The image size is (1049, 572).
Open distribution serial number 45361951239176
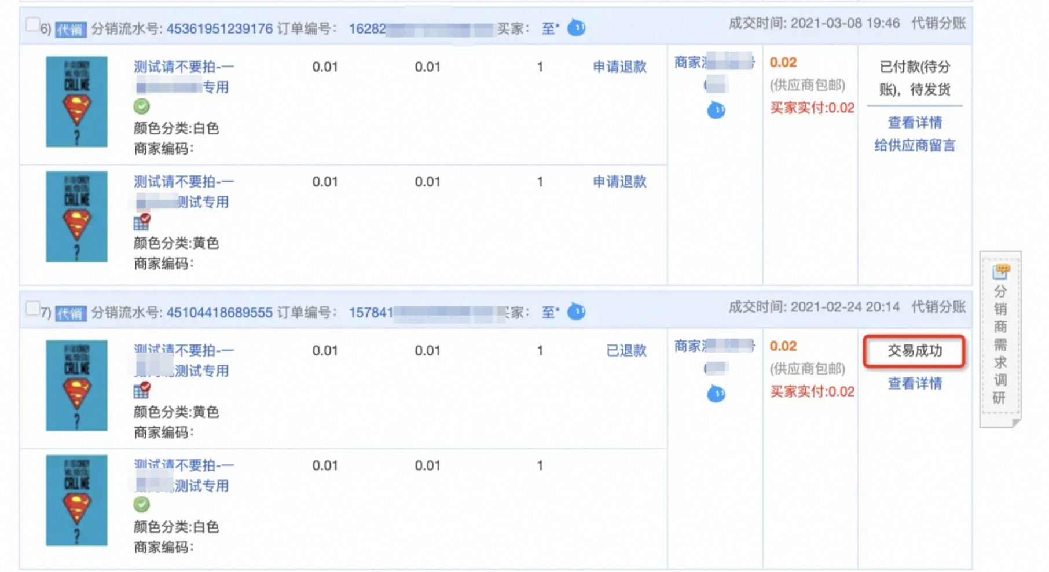219,29
